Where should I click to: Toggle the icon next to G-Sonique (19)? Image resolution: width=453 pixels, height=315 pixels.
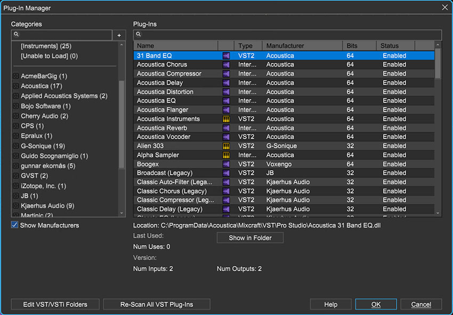(16, 146)
